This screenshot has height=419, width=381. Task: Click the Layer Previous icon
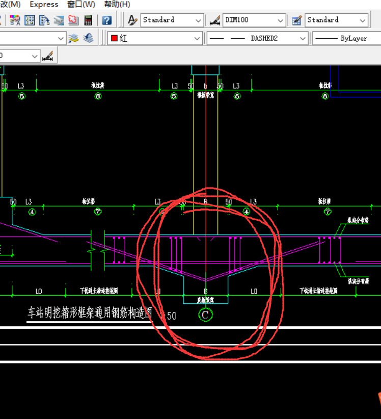point(88,38)
